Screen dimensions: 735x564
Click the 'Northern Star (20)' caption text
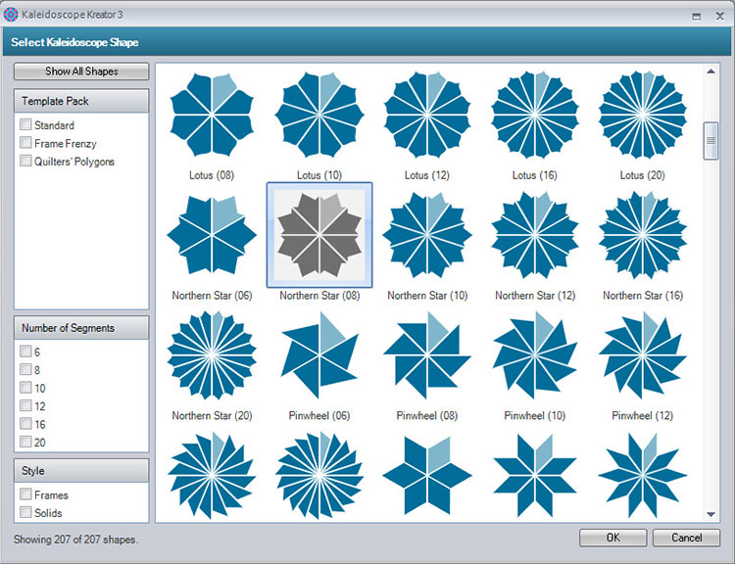tap(212, 415)
